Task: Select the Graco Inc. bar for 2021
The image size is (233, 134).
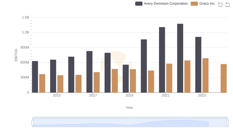Action: 169,78
